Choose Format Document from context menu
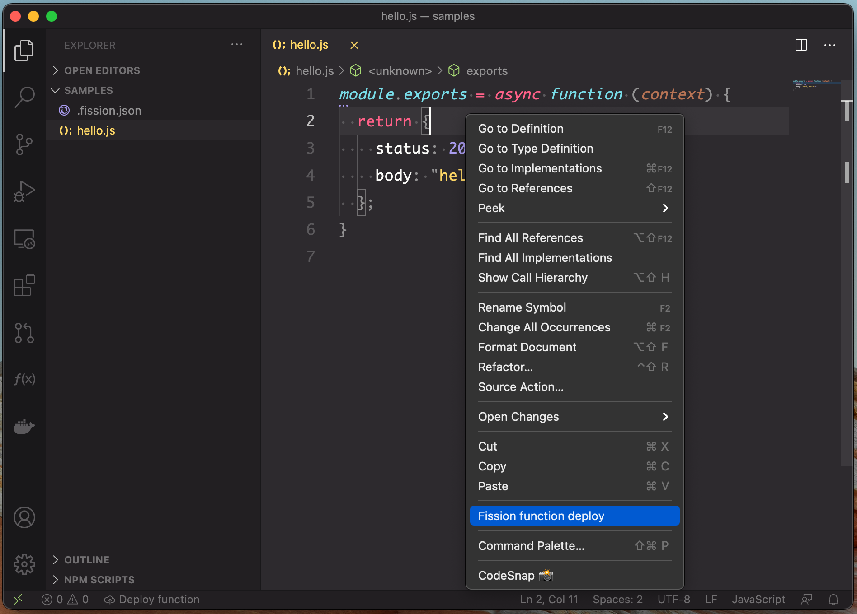The height and width of the screenshot is (614, 857). (x=527, y=347)
